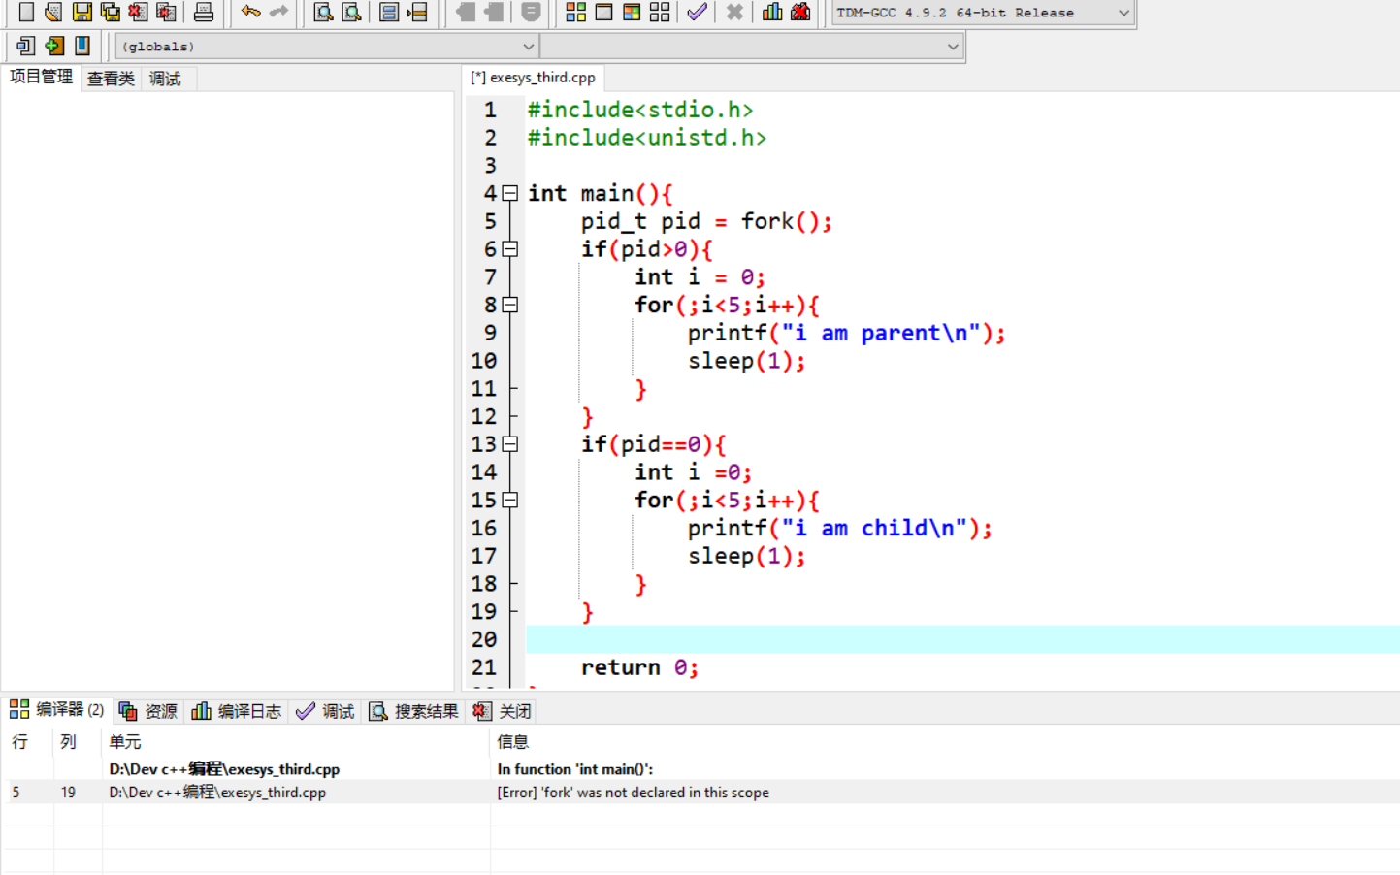Select the fork error row in compiler output
This screenshot has width=1400, height=875.
click(388, 793)
